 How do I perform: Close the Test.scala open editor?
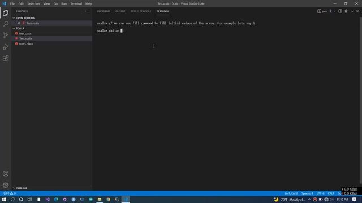tap(19, 23)
